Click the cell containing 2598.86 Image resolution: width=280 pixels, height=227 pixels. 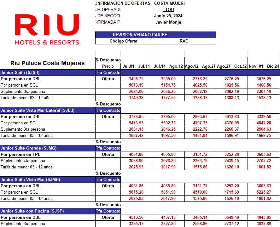coord(200,224)
